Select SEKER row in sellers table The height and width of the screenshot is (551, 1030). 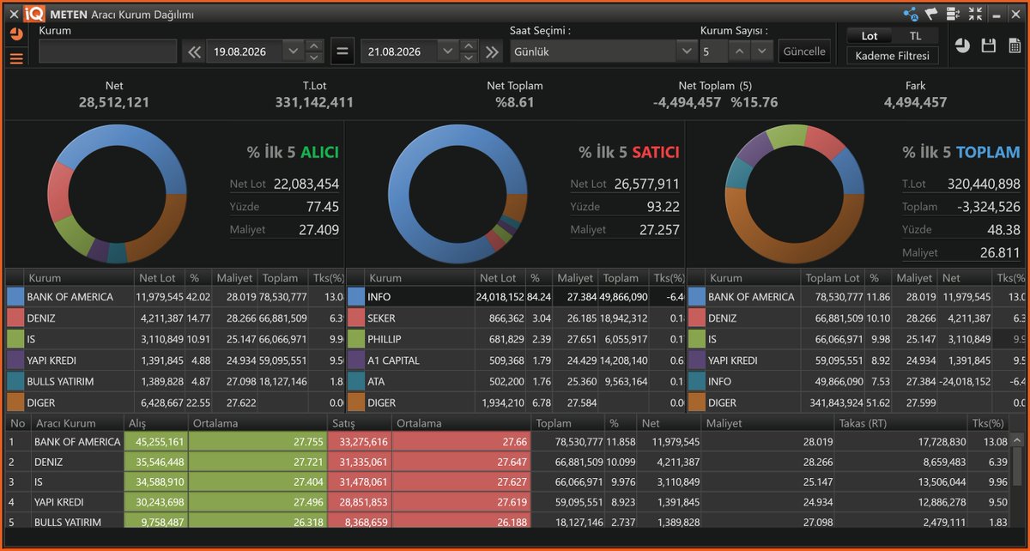[x=515, y=318]
